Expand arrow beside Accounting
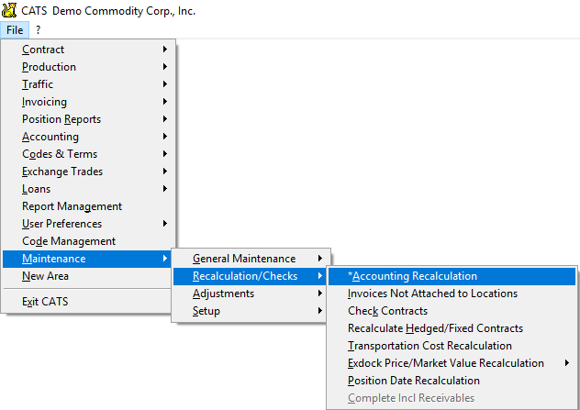 tap(165, 137)
